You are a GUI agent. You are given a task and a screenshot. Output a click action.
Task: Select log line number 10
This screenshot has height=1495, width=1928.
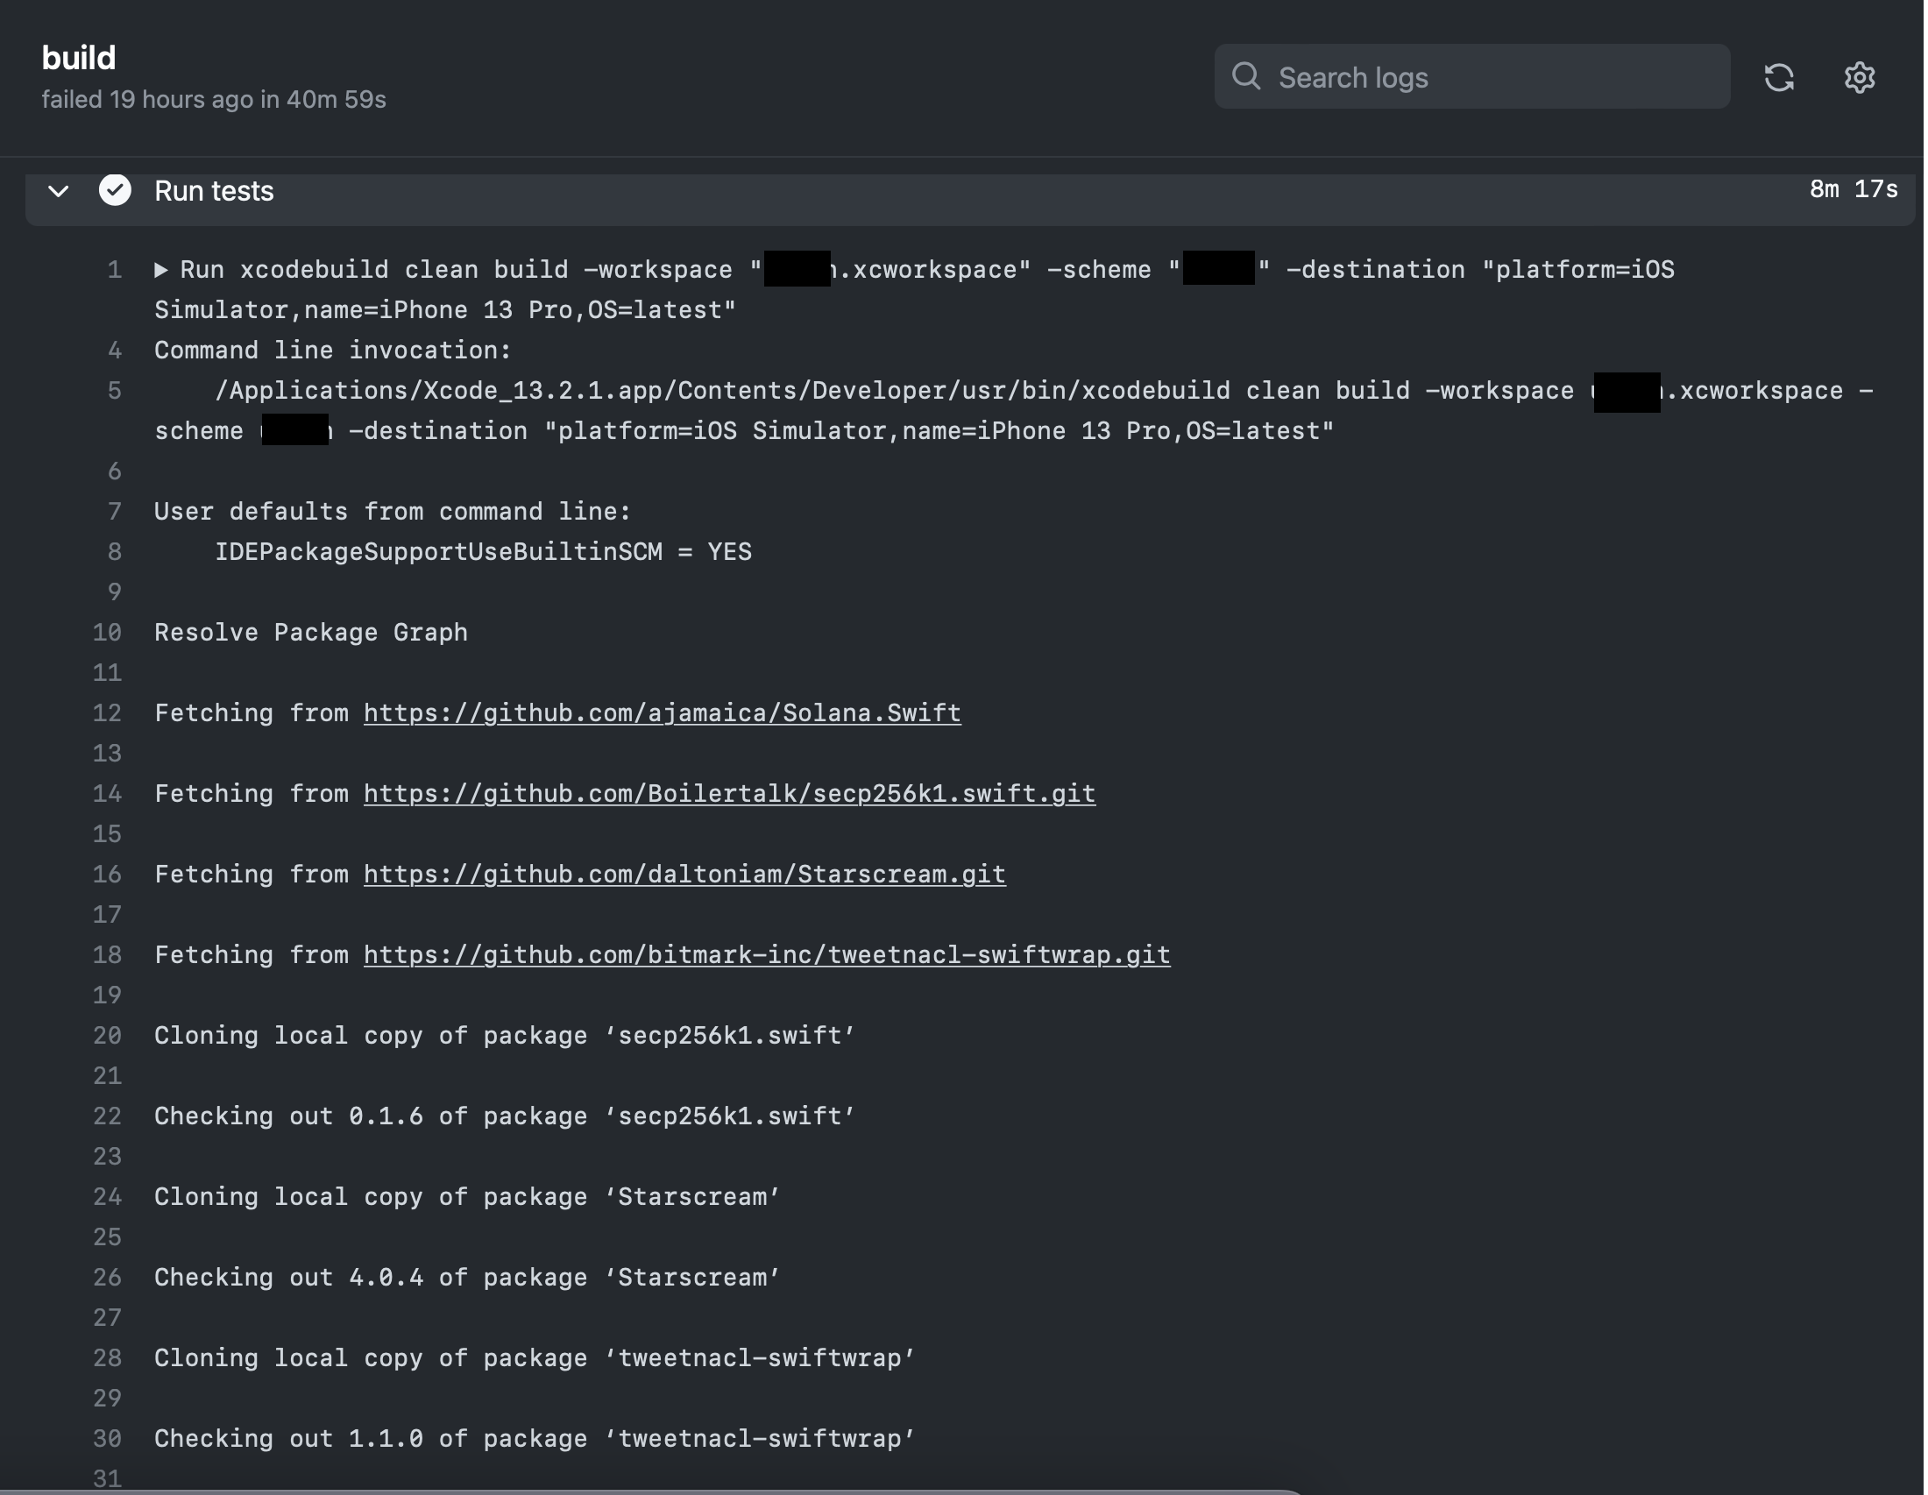coord(107,634)
